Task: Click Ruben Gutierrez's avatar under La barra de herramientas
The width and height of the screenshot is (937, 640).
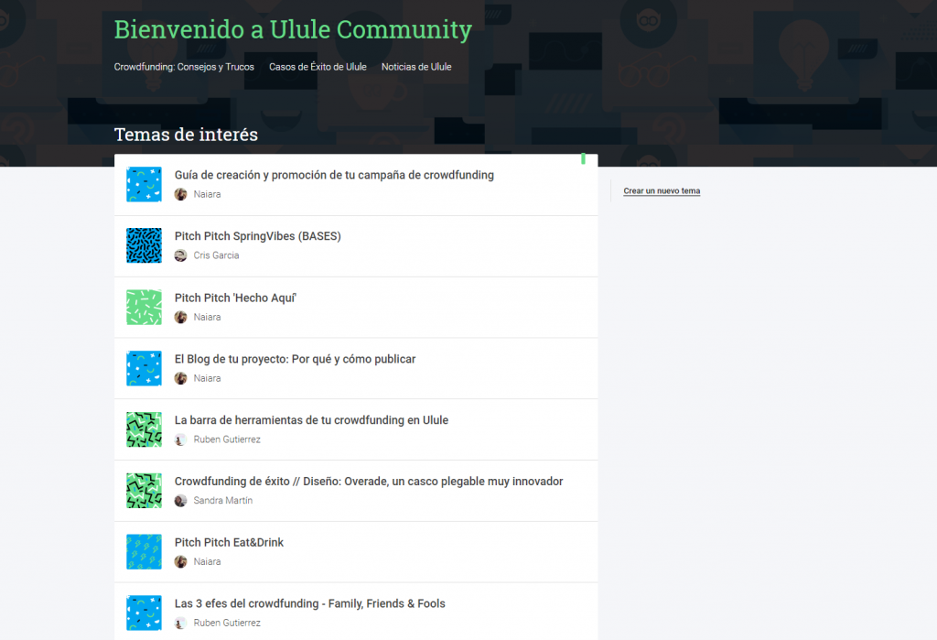Action: pos(180,439)
